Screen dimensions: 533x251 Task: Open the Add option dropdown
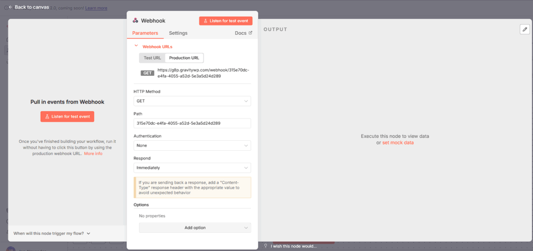(195, 228)
